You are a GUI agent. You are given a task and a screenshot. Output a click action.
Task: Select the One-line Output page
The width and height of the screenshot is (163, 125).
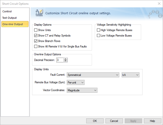click(15, 24)
